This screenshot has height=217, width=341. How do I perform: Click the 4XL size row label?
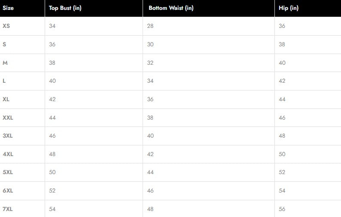click(8, 154)
